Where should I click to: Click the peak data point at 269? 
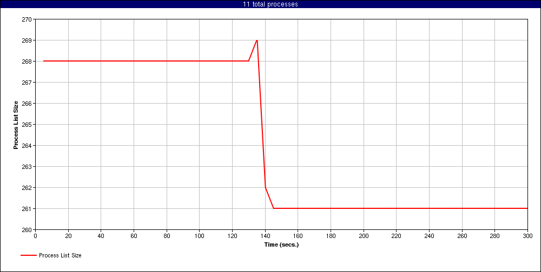pyautogui.click(x=257, y=40)
